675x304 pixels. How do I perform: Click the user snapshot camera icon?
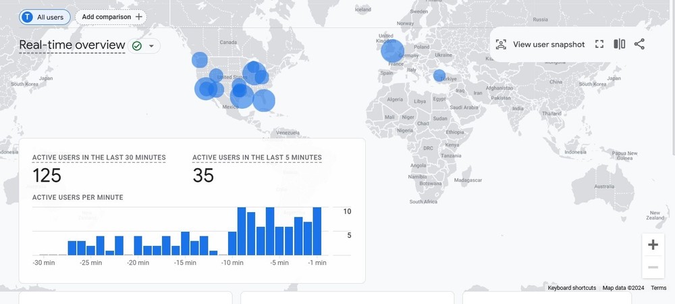(x=501, y=45)
